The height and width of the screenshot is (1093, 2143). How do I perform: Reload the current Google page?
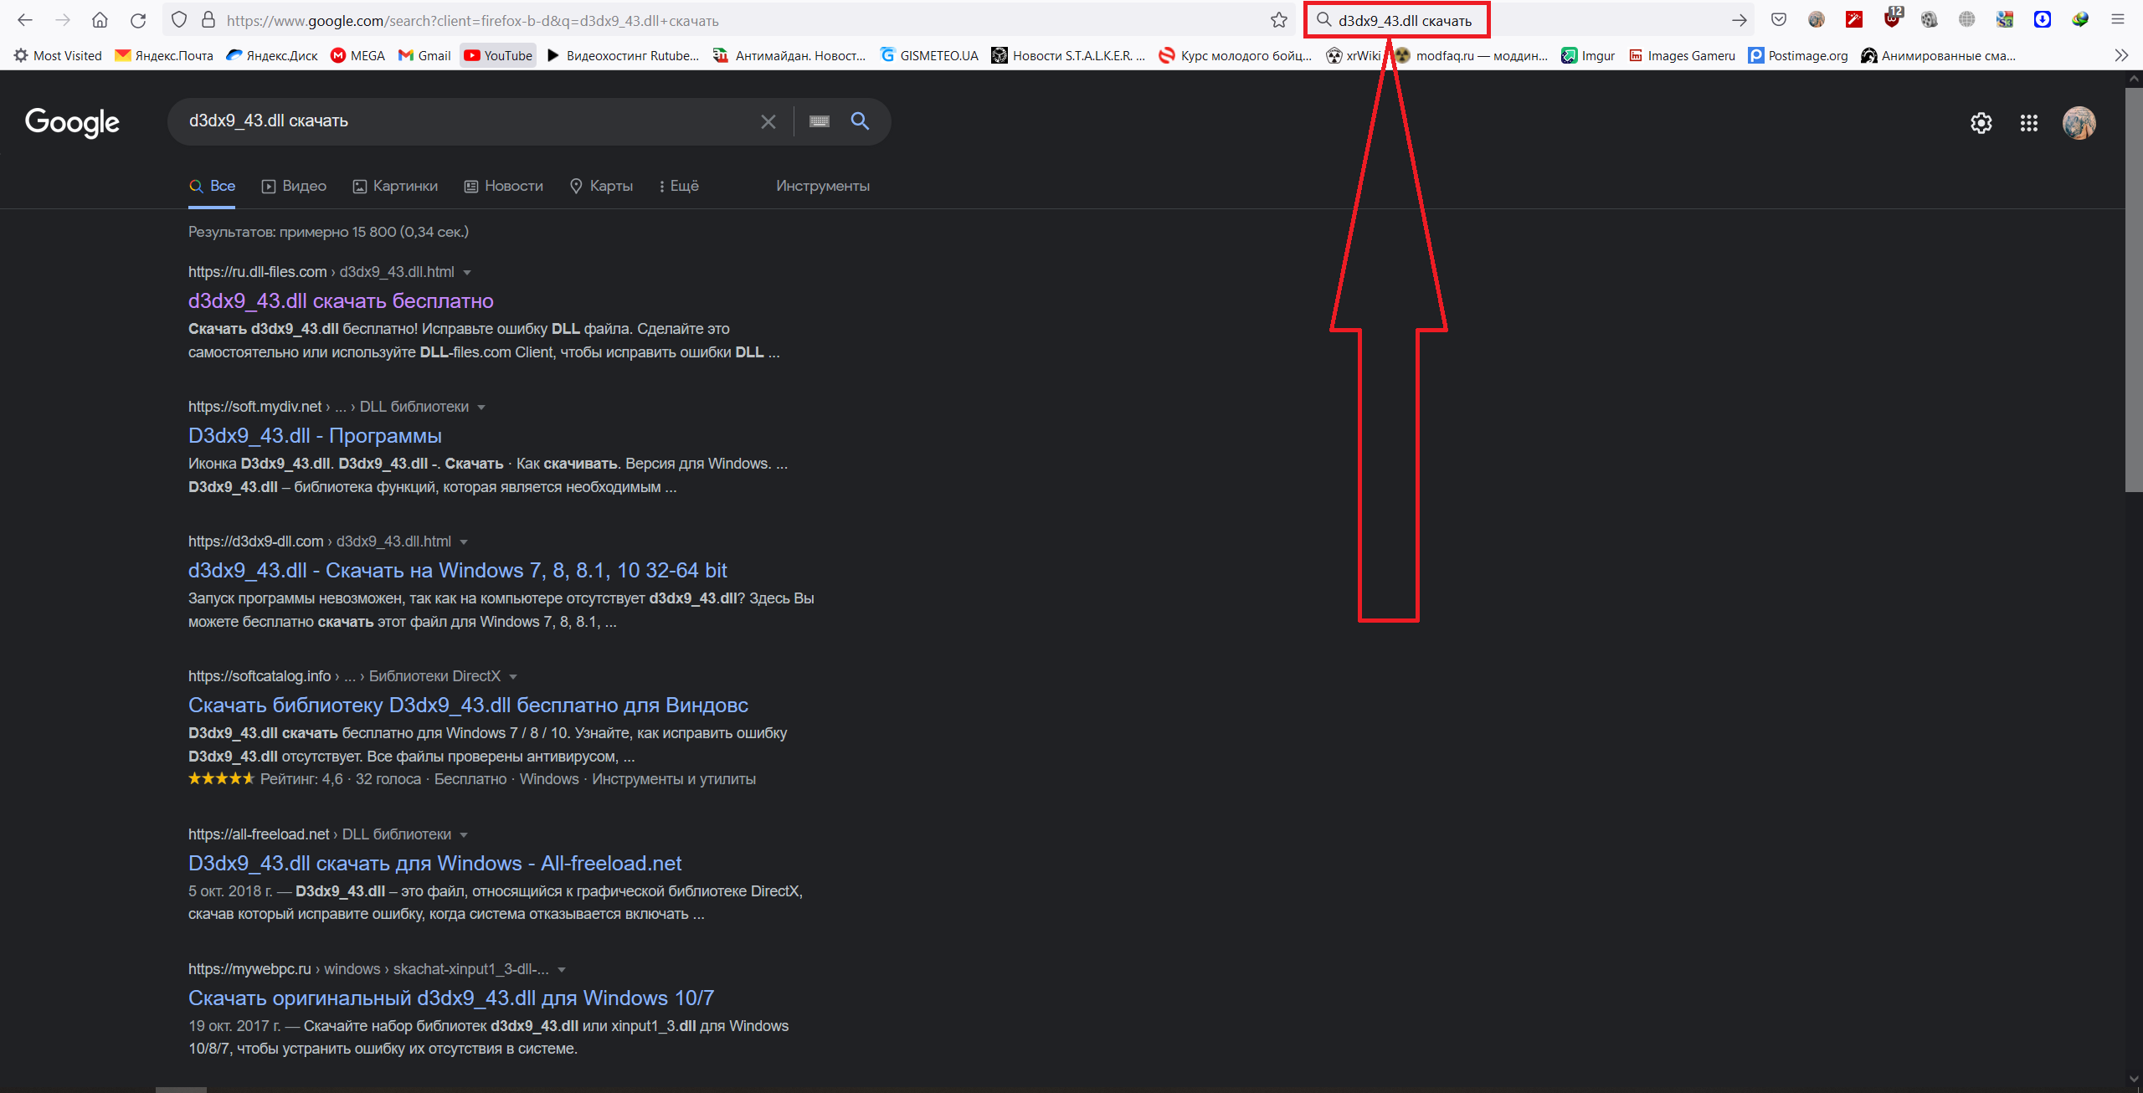pos(138,20)
